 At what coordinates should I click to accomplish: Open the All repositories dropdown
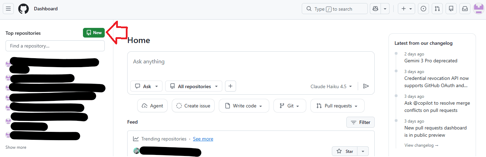point(194,86)
